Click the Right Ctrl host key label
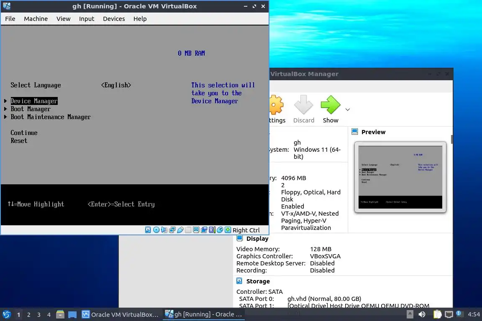 pos(246,230)
